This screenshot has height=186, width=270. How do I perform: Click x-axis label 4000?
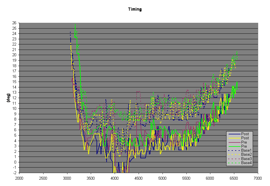pyautogui.click(x=115, y=179)
